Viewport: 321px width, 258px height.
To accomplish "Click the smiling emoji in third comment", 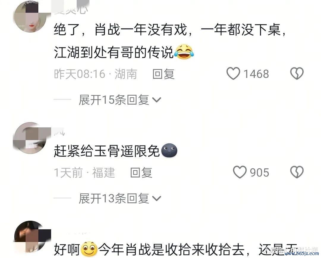I will (x=89, y=249).
